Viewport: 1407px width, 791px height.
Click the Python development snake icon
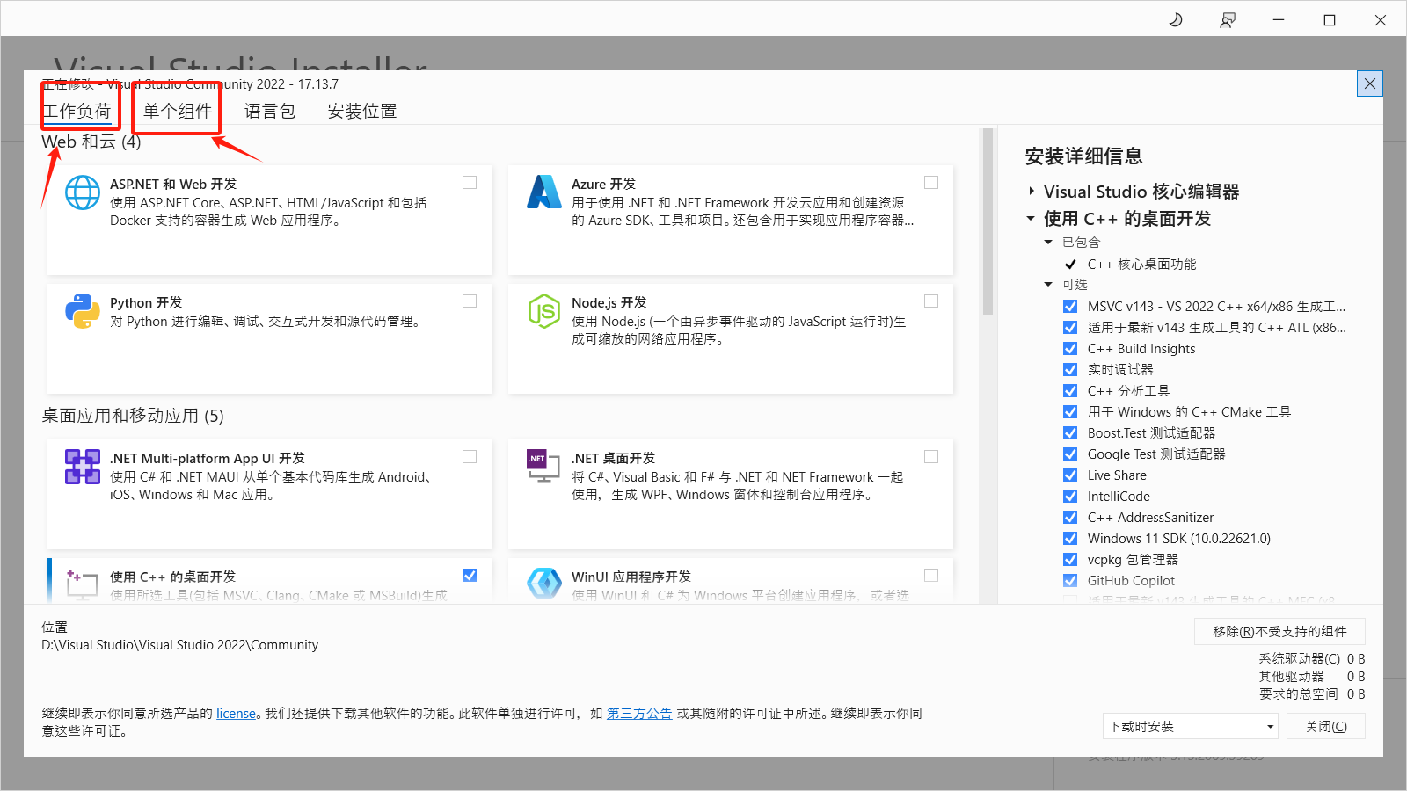[83, 311]
